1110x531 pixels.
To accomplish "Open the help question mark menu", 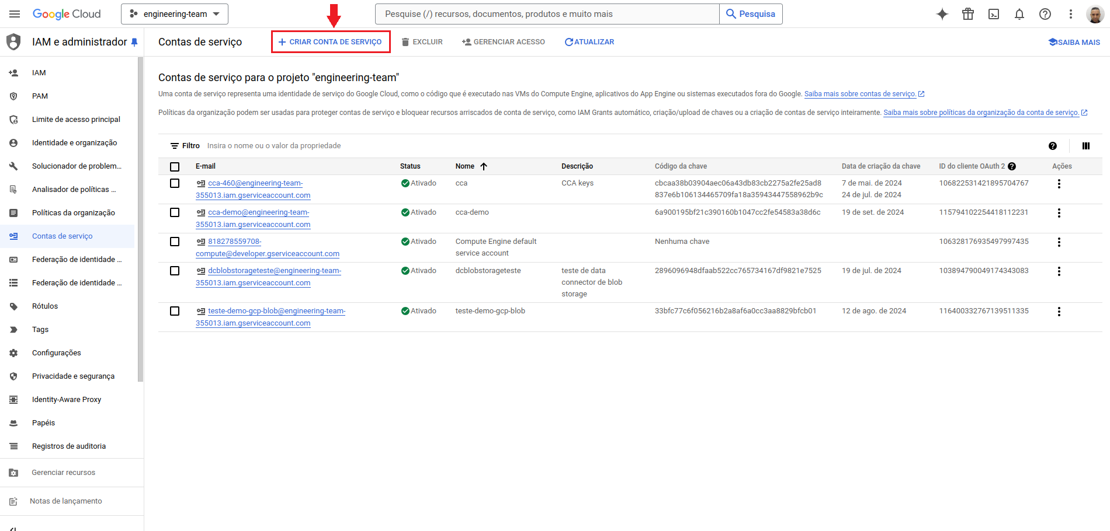I will tap(1045, 14).
